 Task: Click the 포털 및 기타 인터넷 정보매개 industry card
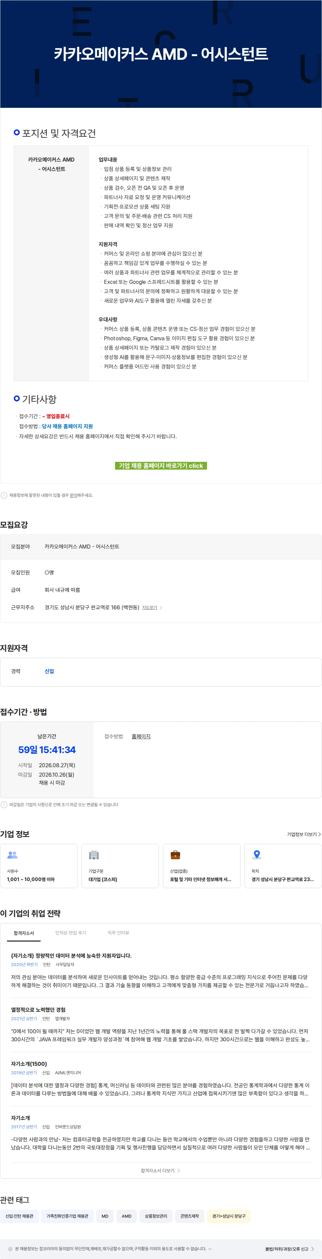click(202, 866)
